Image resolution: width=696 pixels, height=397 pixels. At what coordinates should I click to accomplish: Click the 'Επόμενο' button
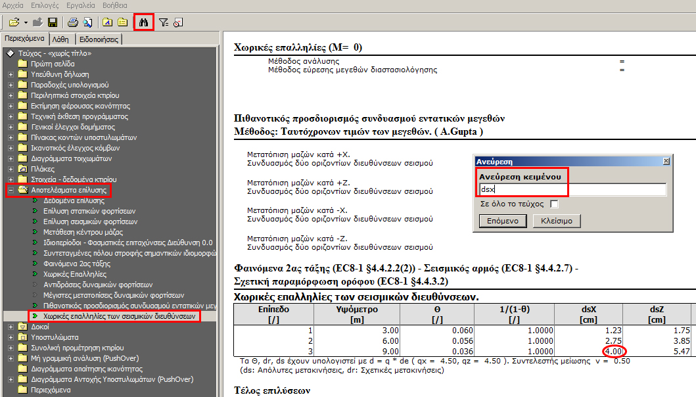pos(503,221)
